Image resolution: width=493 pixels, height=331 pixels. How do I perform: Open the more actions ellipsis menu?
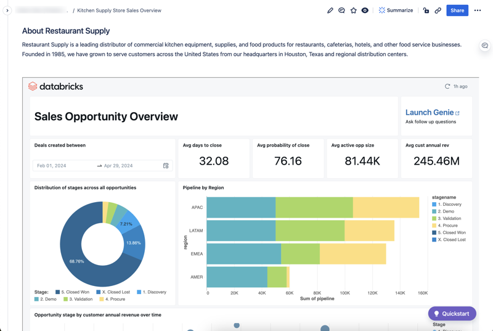(478, 10)
